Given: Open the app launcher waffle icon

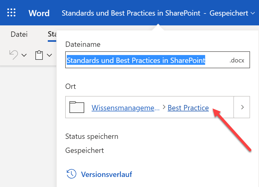Looking at the screenshot, I should pyautogui.click(x=11, y=13).
